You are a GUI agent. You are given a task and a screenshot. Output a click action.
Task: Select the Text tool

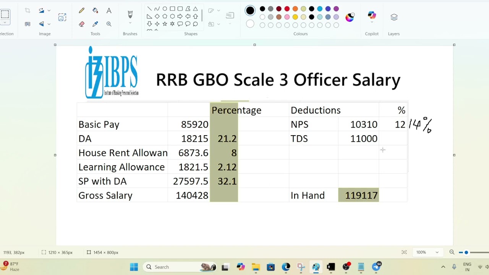[x=109, y=11]
